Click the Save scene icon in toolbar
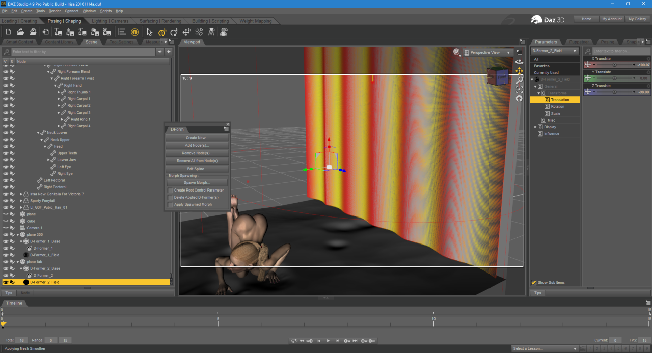The width and height of the screenshot is (652, 353). [33, 32]
